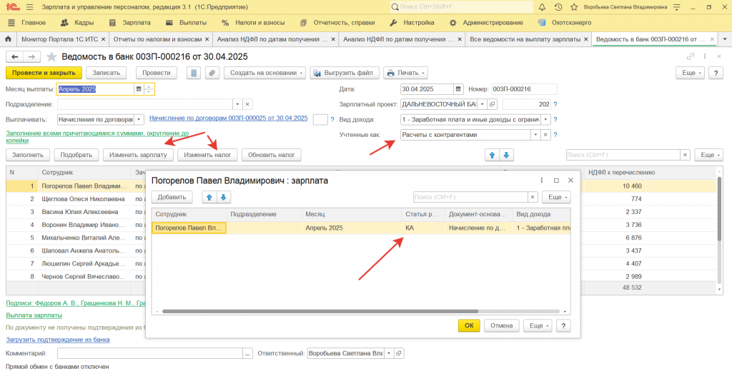The width and height of the screenshot is (732, 376).
Task: Open Учтенные как dropdown arrow
Action: (535, 135)
